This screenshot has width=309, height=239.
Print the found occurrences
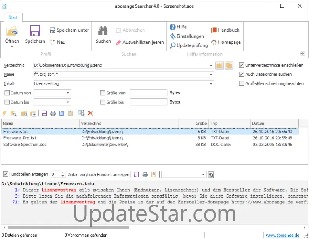point(145,175)
